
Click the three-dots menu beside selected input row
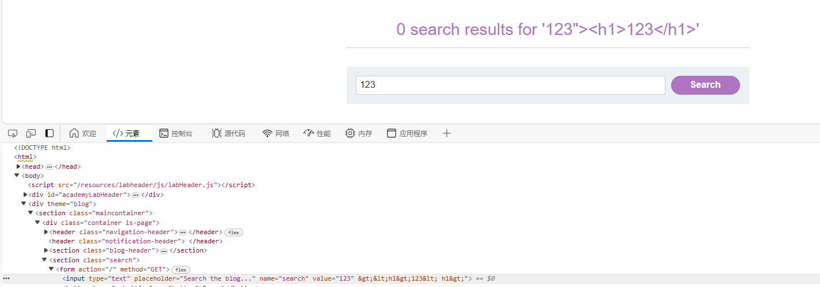click(6, 278)
